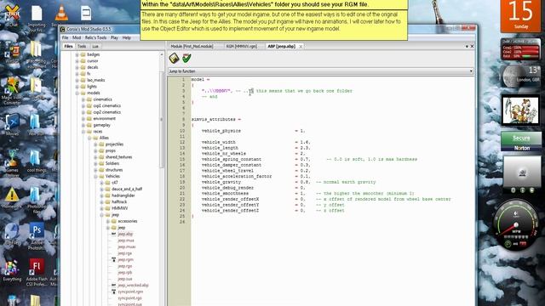The width and height of the screenshot is (545, 306).
Task: Select jeep.rga file
Action: tap(125, 253)
